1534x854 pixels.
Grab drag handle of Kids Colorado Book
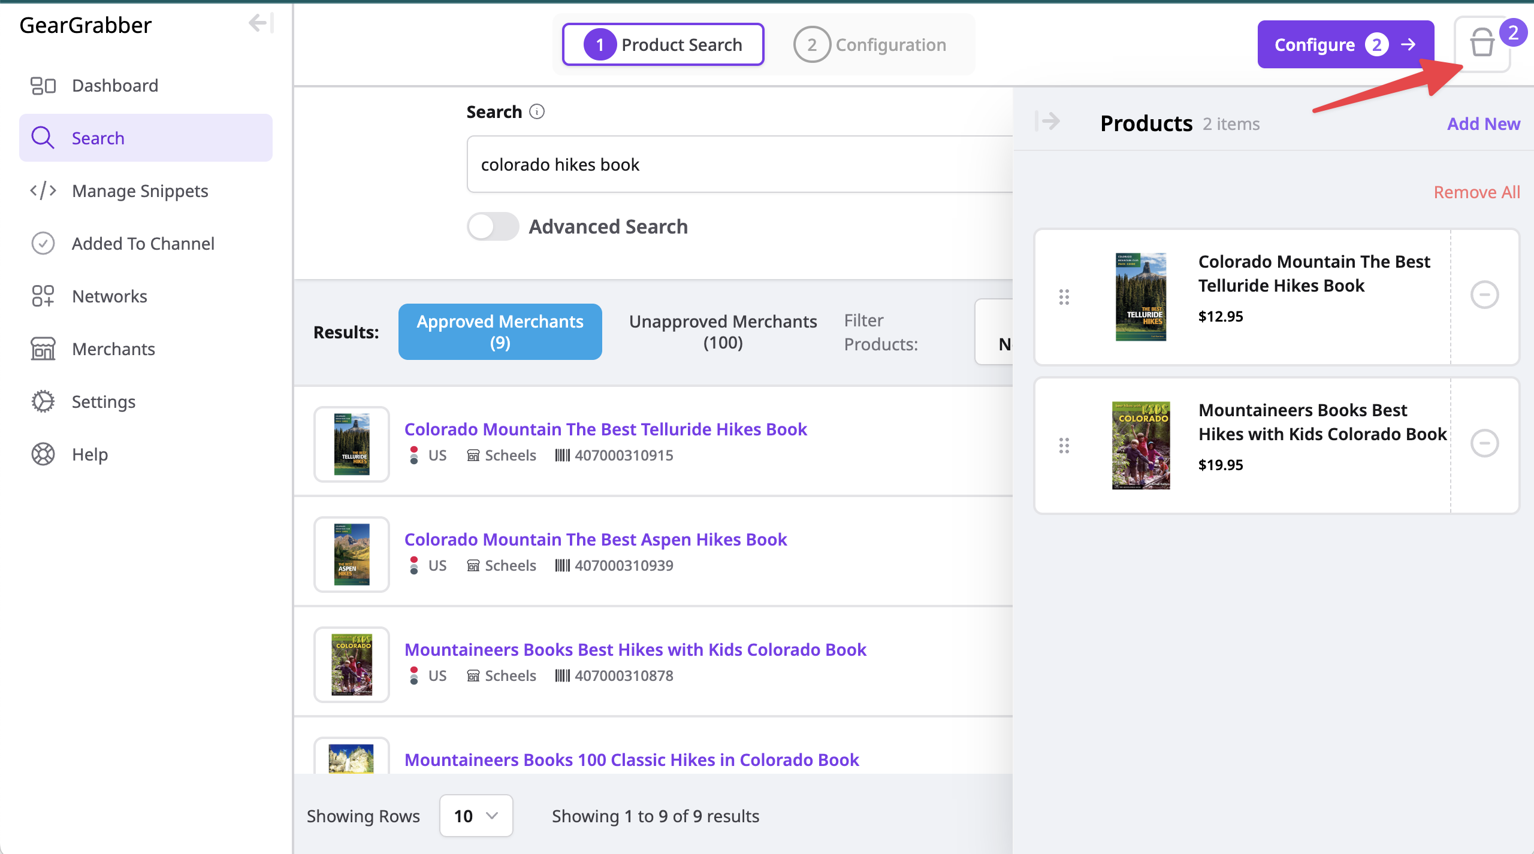click(x=1064, y=446)
